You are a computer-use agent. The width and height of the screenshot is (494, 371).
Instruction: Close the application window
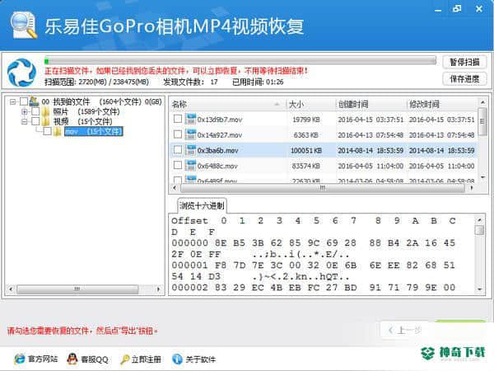(479, 9)
